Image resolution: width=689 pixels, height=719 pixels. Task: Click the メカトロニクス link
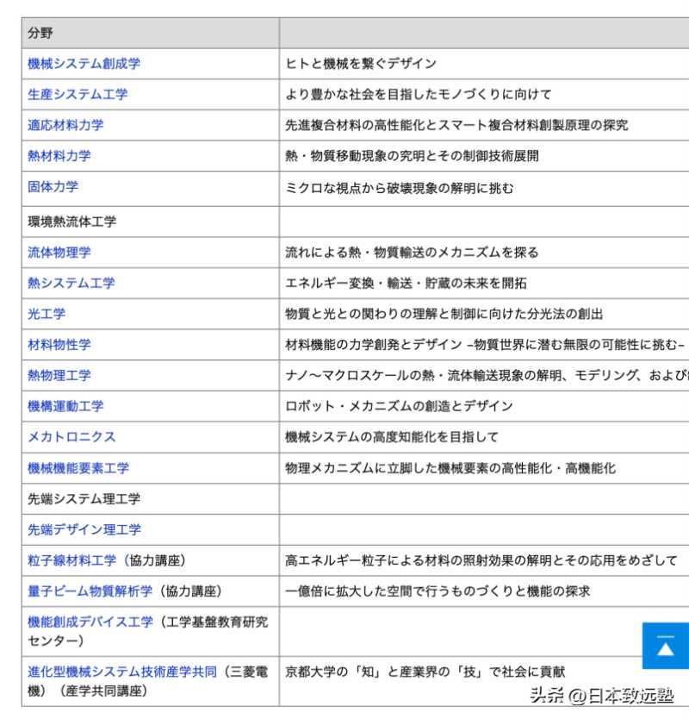click(71, 437)
